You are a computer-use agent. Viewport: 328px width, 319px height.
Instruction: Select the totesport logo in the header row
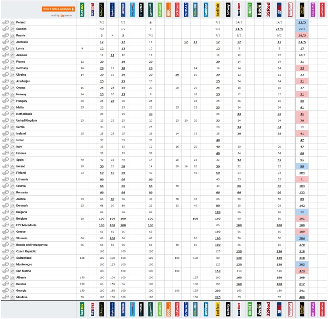[x=102, y=10]
